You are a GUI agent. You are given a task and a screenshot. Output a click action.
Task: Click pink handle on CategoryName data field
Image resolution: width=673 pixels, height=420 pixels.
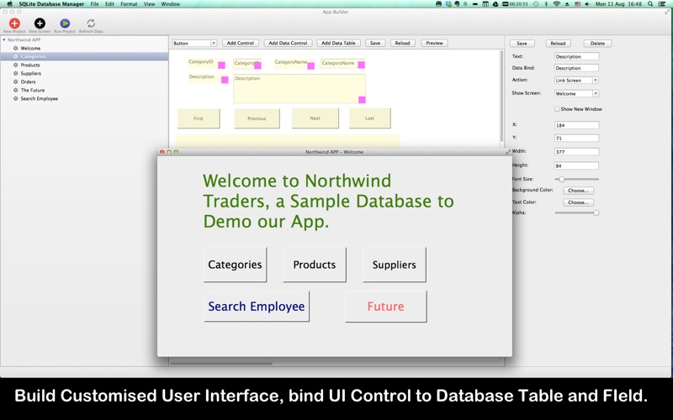[x=362, y=65]
